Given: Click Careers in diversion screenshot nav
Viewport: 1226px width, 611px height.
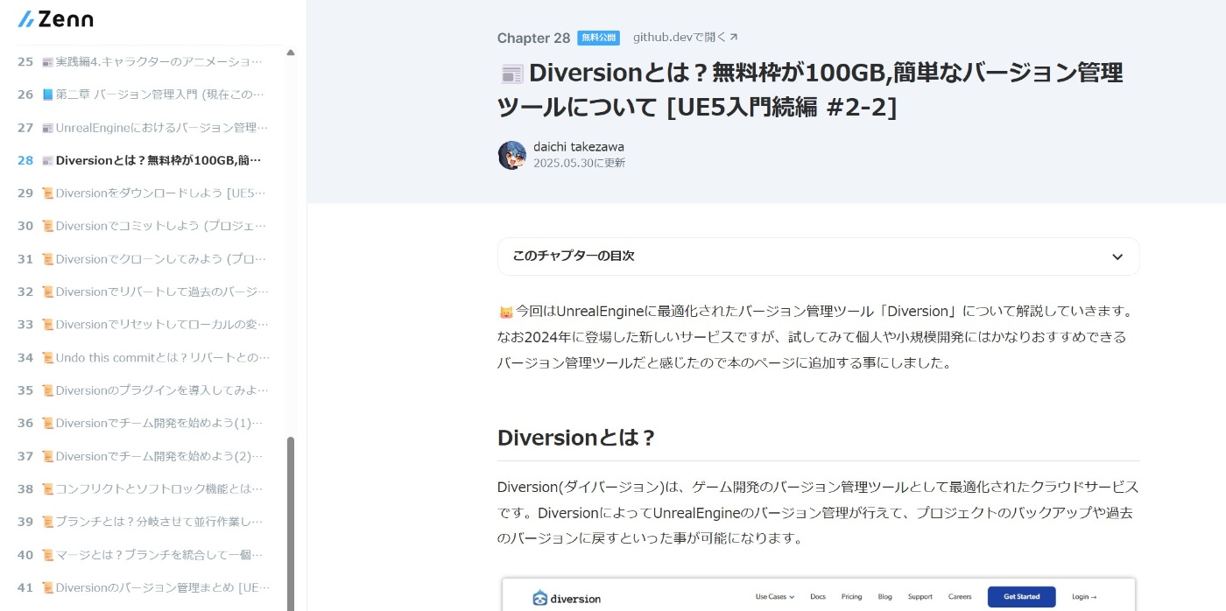Looking at the screenshot, I should 960,597.
